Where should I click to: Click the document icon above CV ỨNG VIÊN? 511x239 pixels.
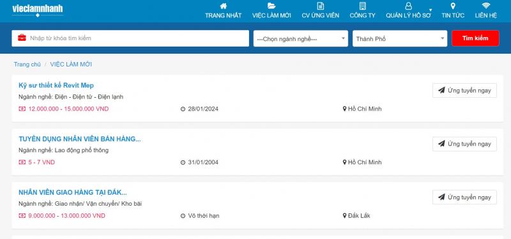[321, 6]
